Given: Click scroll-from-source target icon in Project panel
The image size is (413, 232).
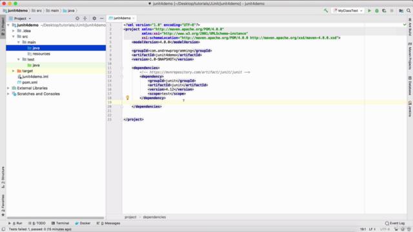Looking at the screenshot, I should (77, 19).
